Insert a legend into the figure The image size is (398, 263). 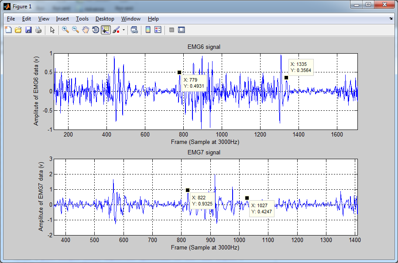(158, 30)
